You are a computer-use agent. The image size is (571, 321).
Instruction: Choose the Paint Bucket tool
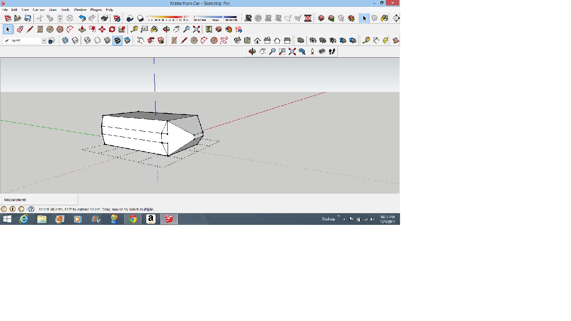[x=154, y=29]
